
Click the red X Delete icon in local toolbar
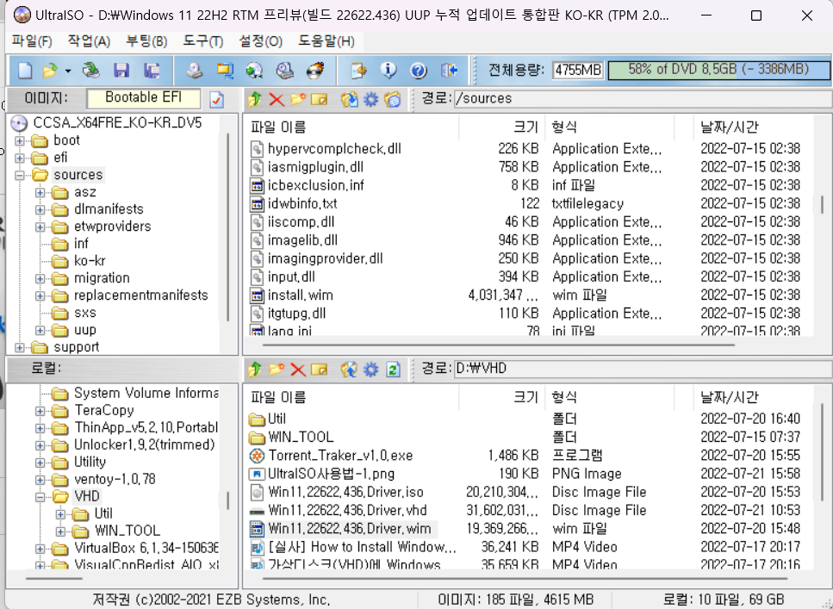(298, 370)
